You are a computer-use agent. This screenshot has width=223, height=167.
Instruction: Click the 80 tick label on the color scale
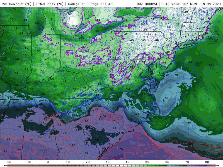207,162
